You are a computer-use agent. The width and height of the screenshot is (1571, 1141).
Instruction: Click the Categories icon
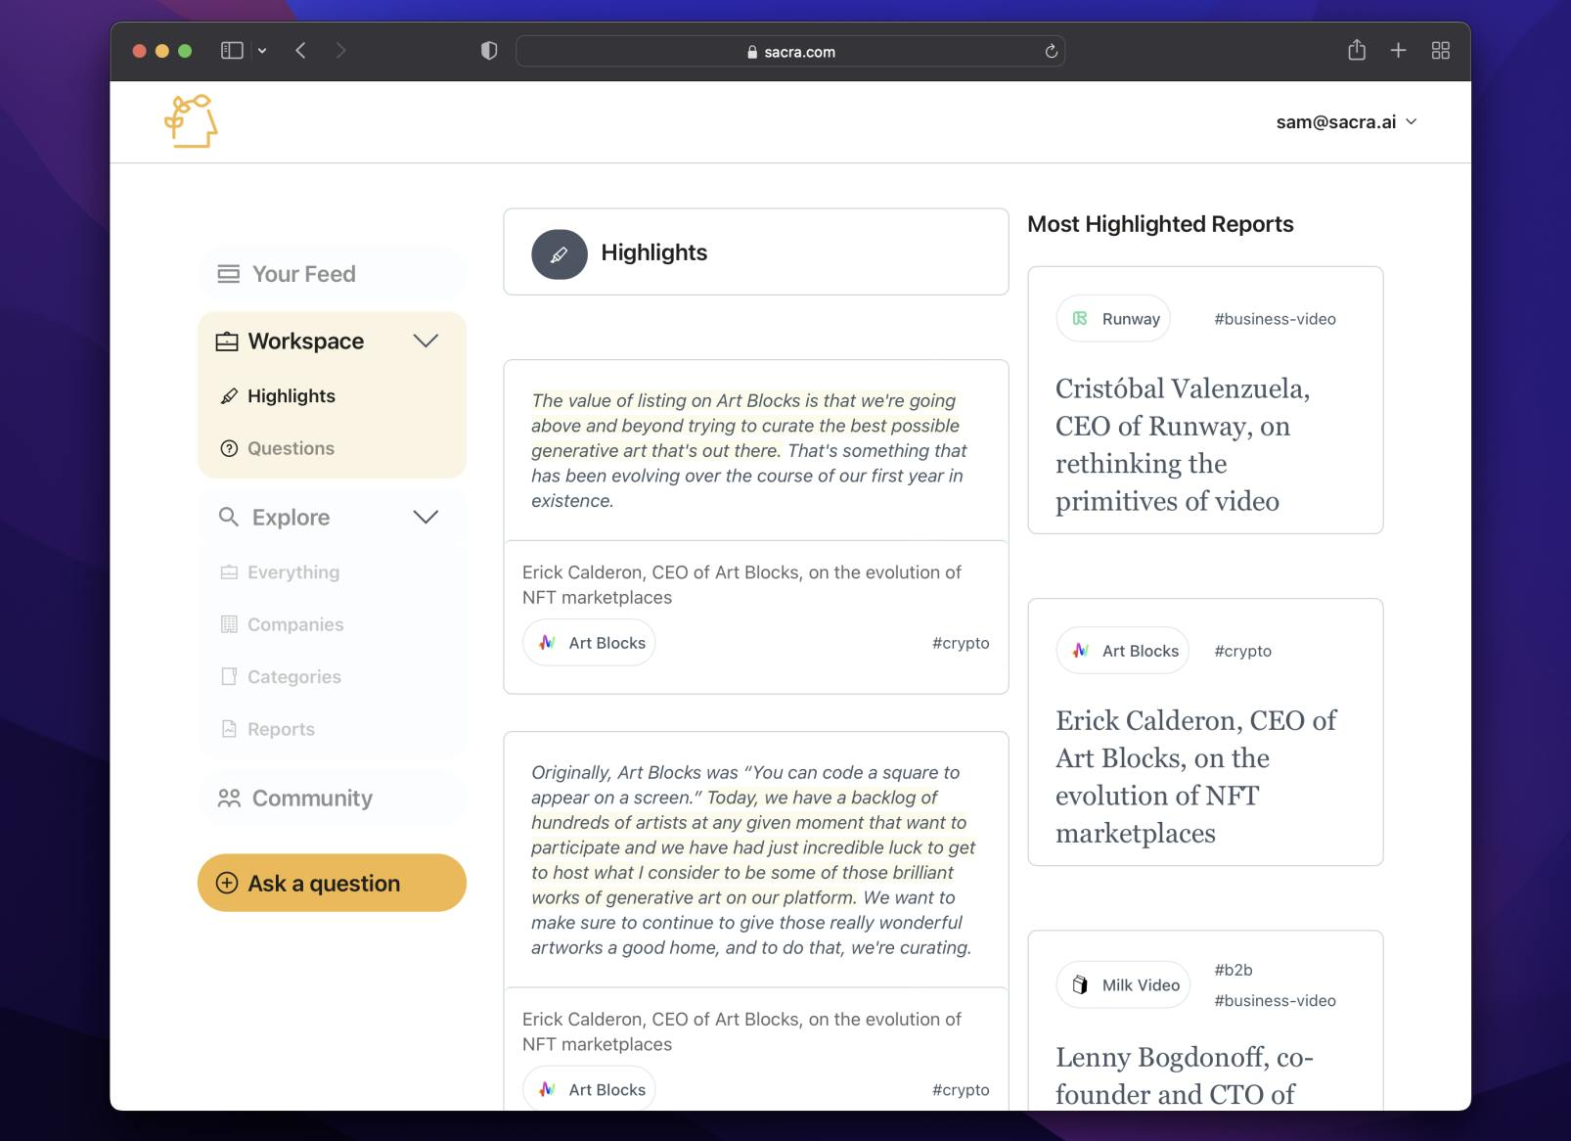(229, 676)
